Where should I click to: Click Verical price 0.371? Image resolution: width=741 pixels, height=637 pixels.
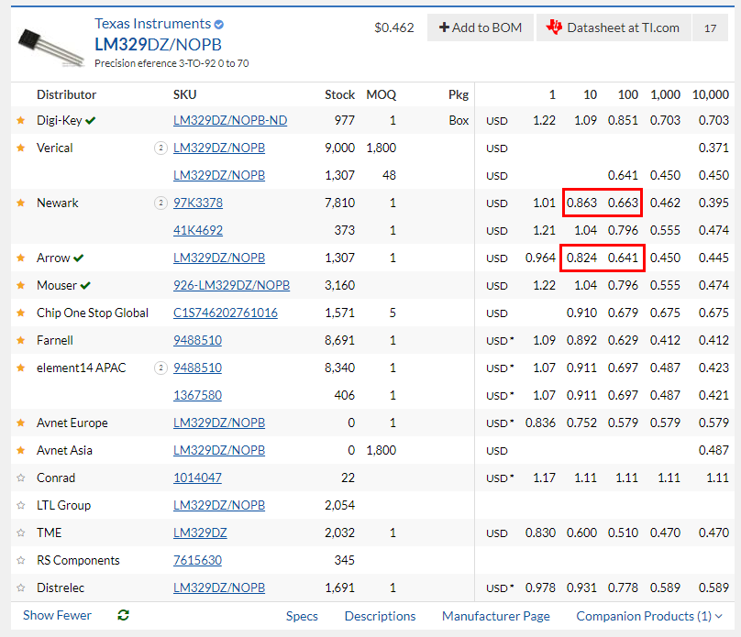713,148
